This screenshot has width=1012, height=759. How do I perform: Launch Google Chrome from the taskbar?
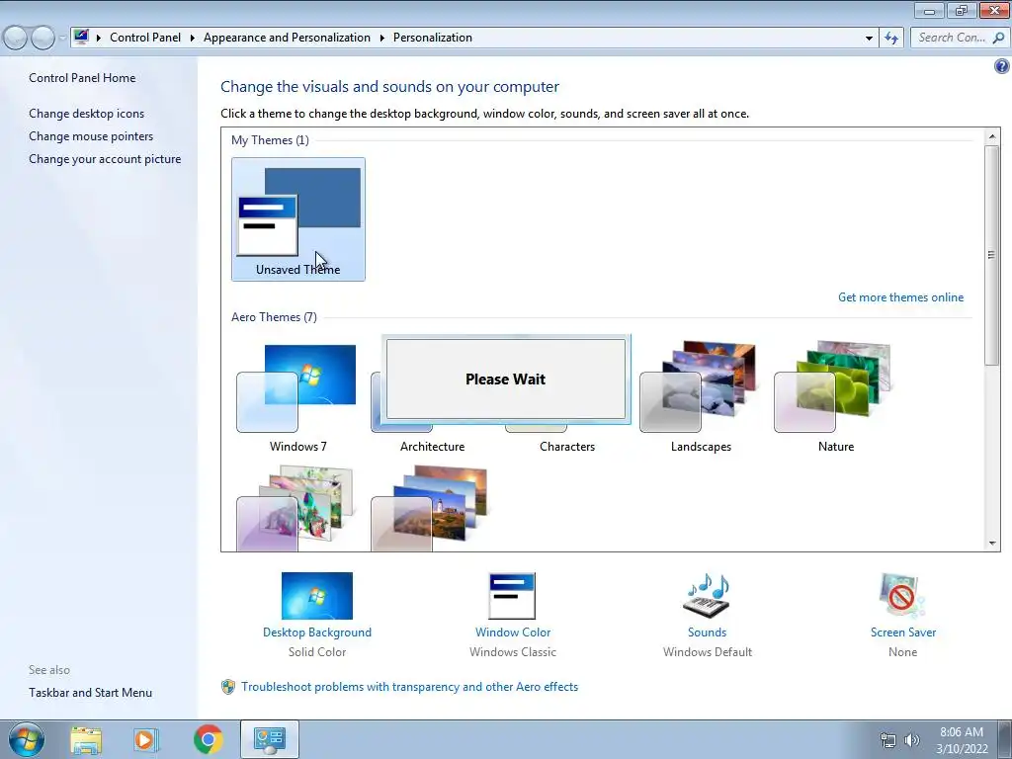[x=208, y=739]
